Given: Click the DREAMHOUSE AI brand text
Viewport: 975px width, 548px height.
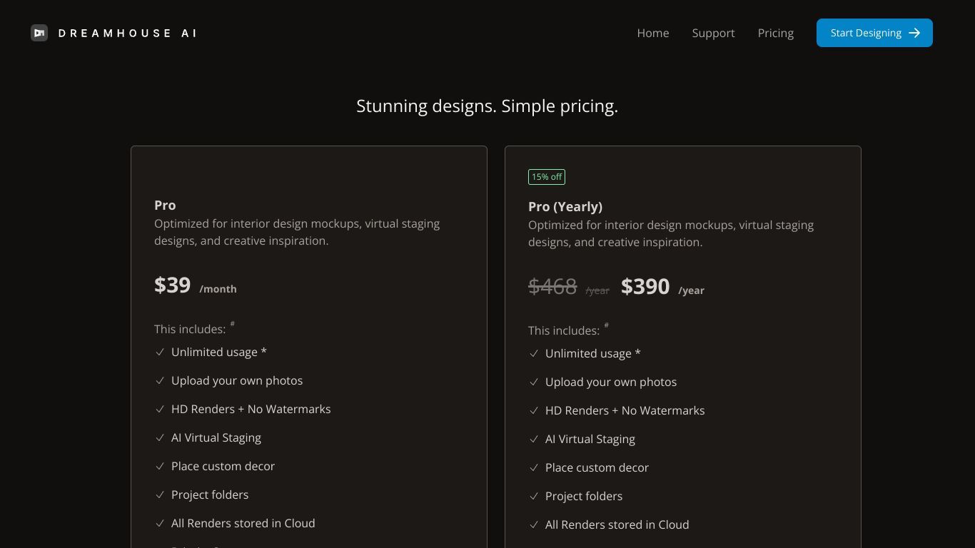Looking at the screenshot, I should [128, 33].
